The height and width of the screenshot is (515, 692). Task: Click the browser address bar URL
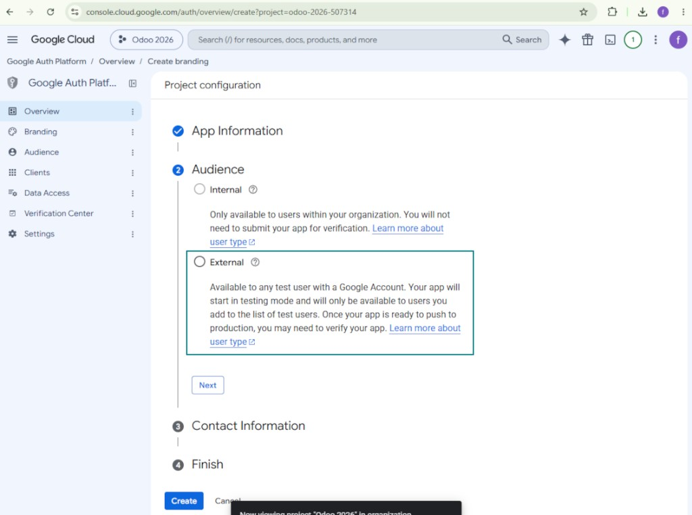pos(221,12)
